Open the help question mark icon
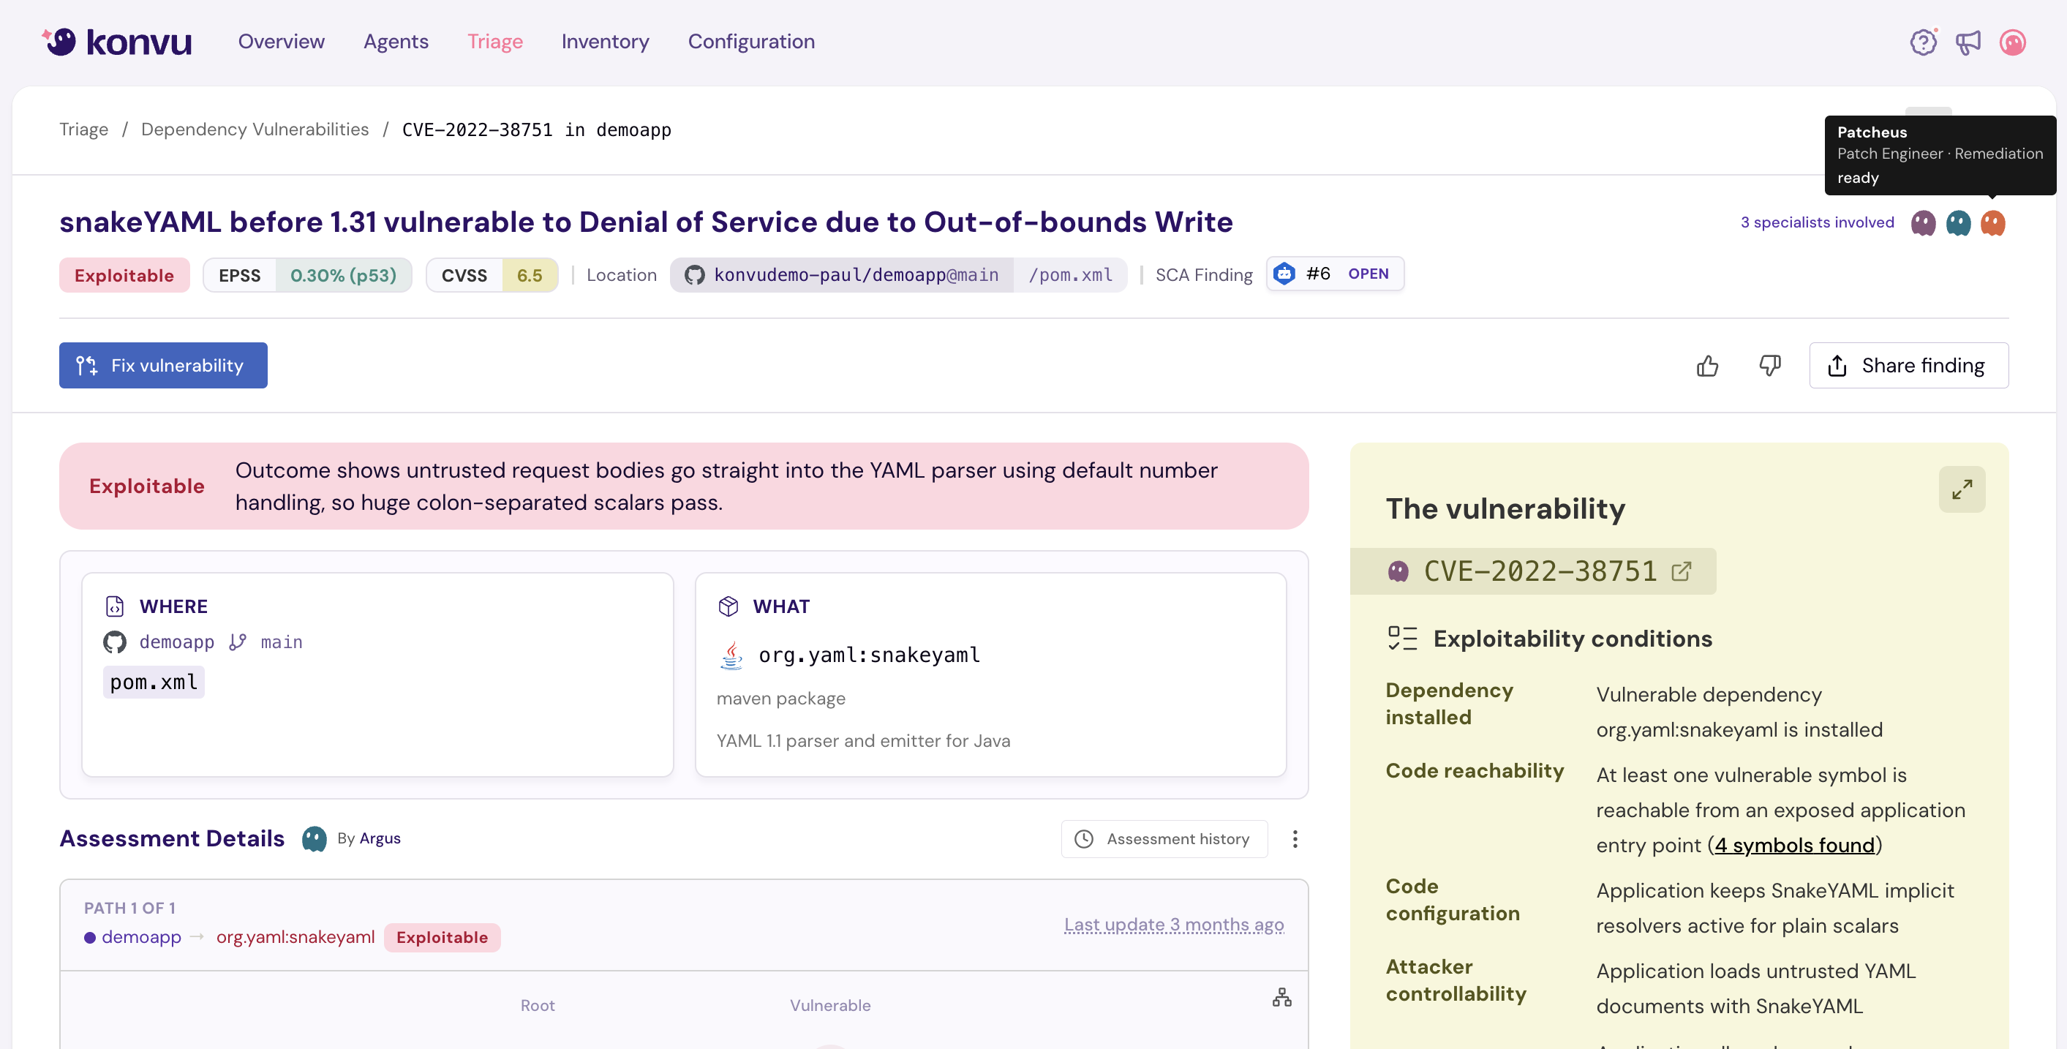The image size is (2067, 1049). click(x=1924, y=42)
